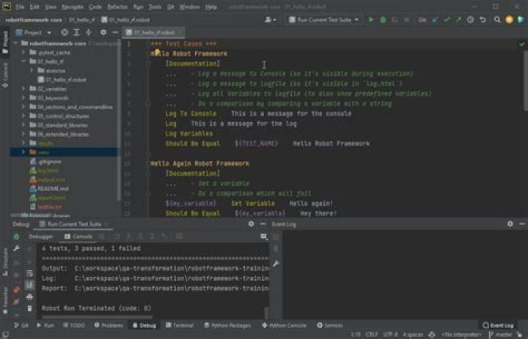Open the Navigate menu
Image resolution: width=528 pixels, height=339 pixels.
[x=73, y=7]
